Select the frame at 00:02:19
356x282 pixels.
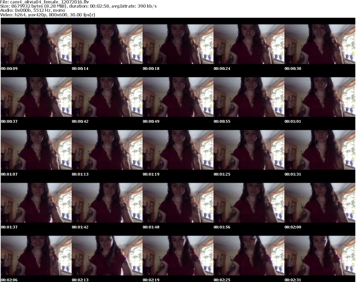[178, 256]
